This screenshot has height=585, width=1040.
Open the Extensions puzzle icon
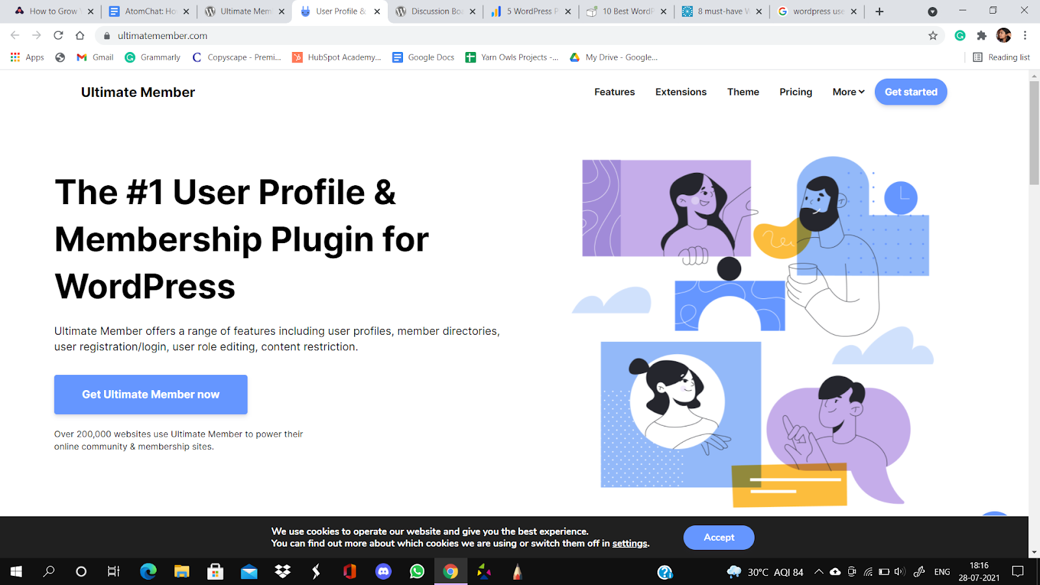pyautogui.click(x=981, y=36)
